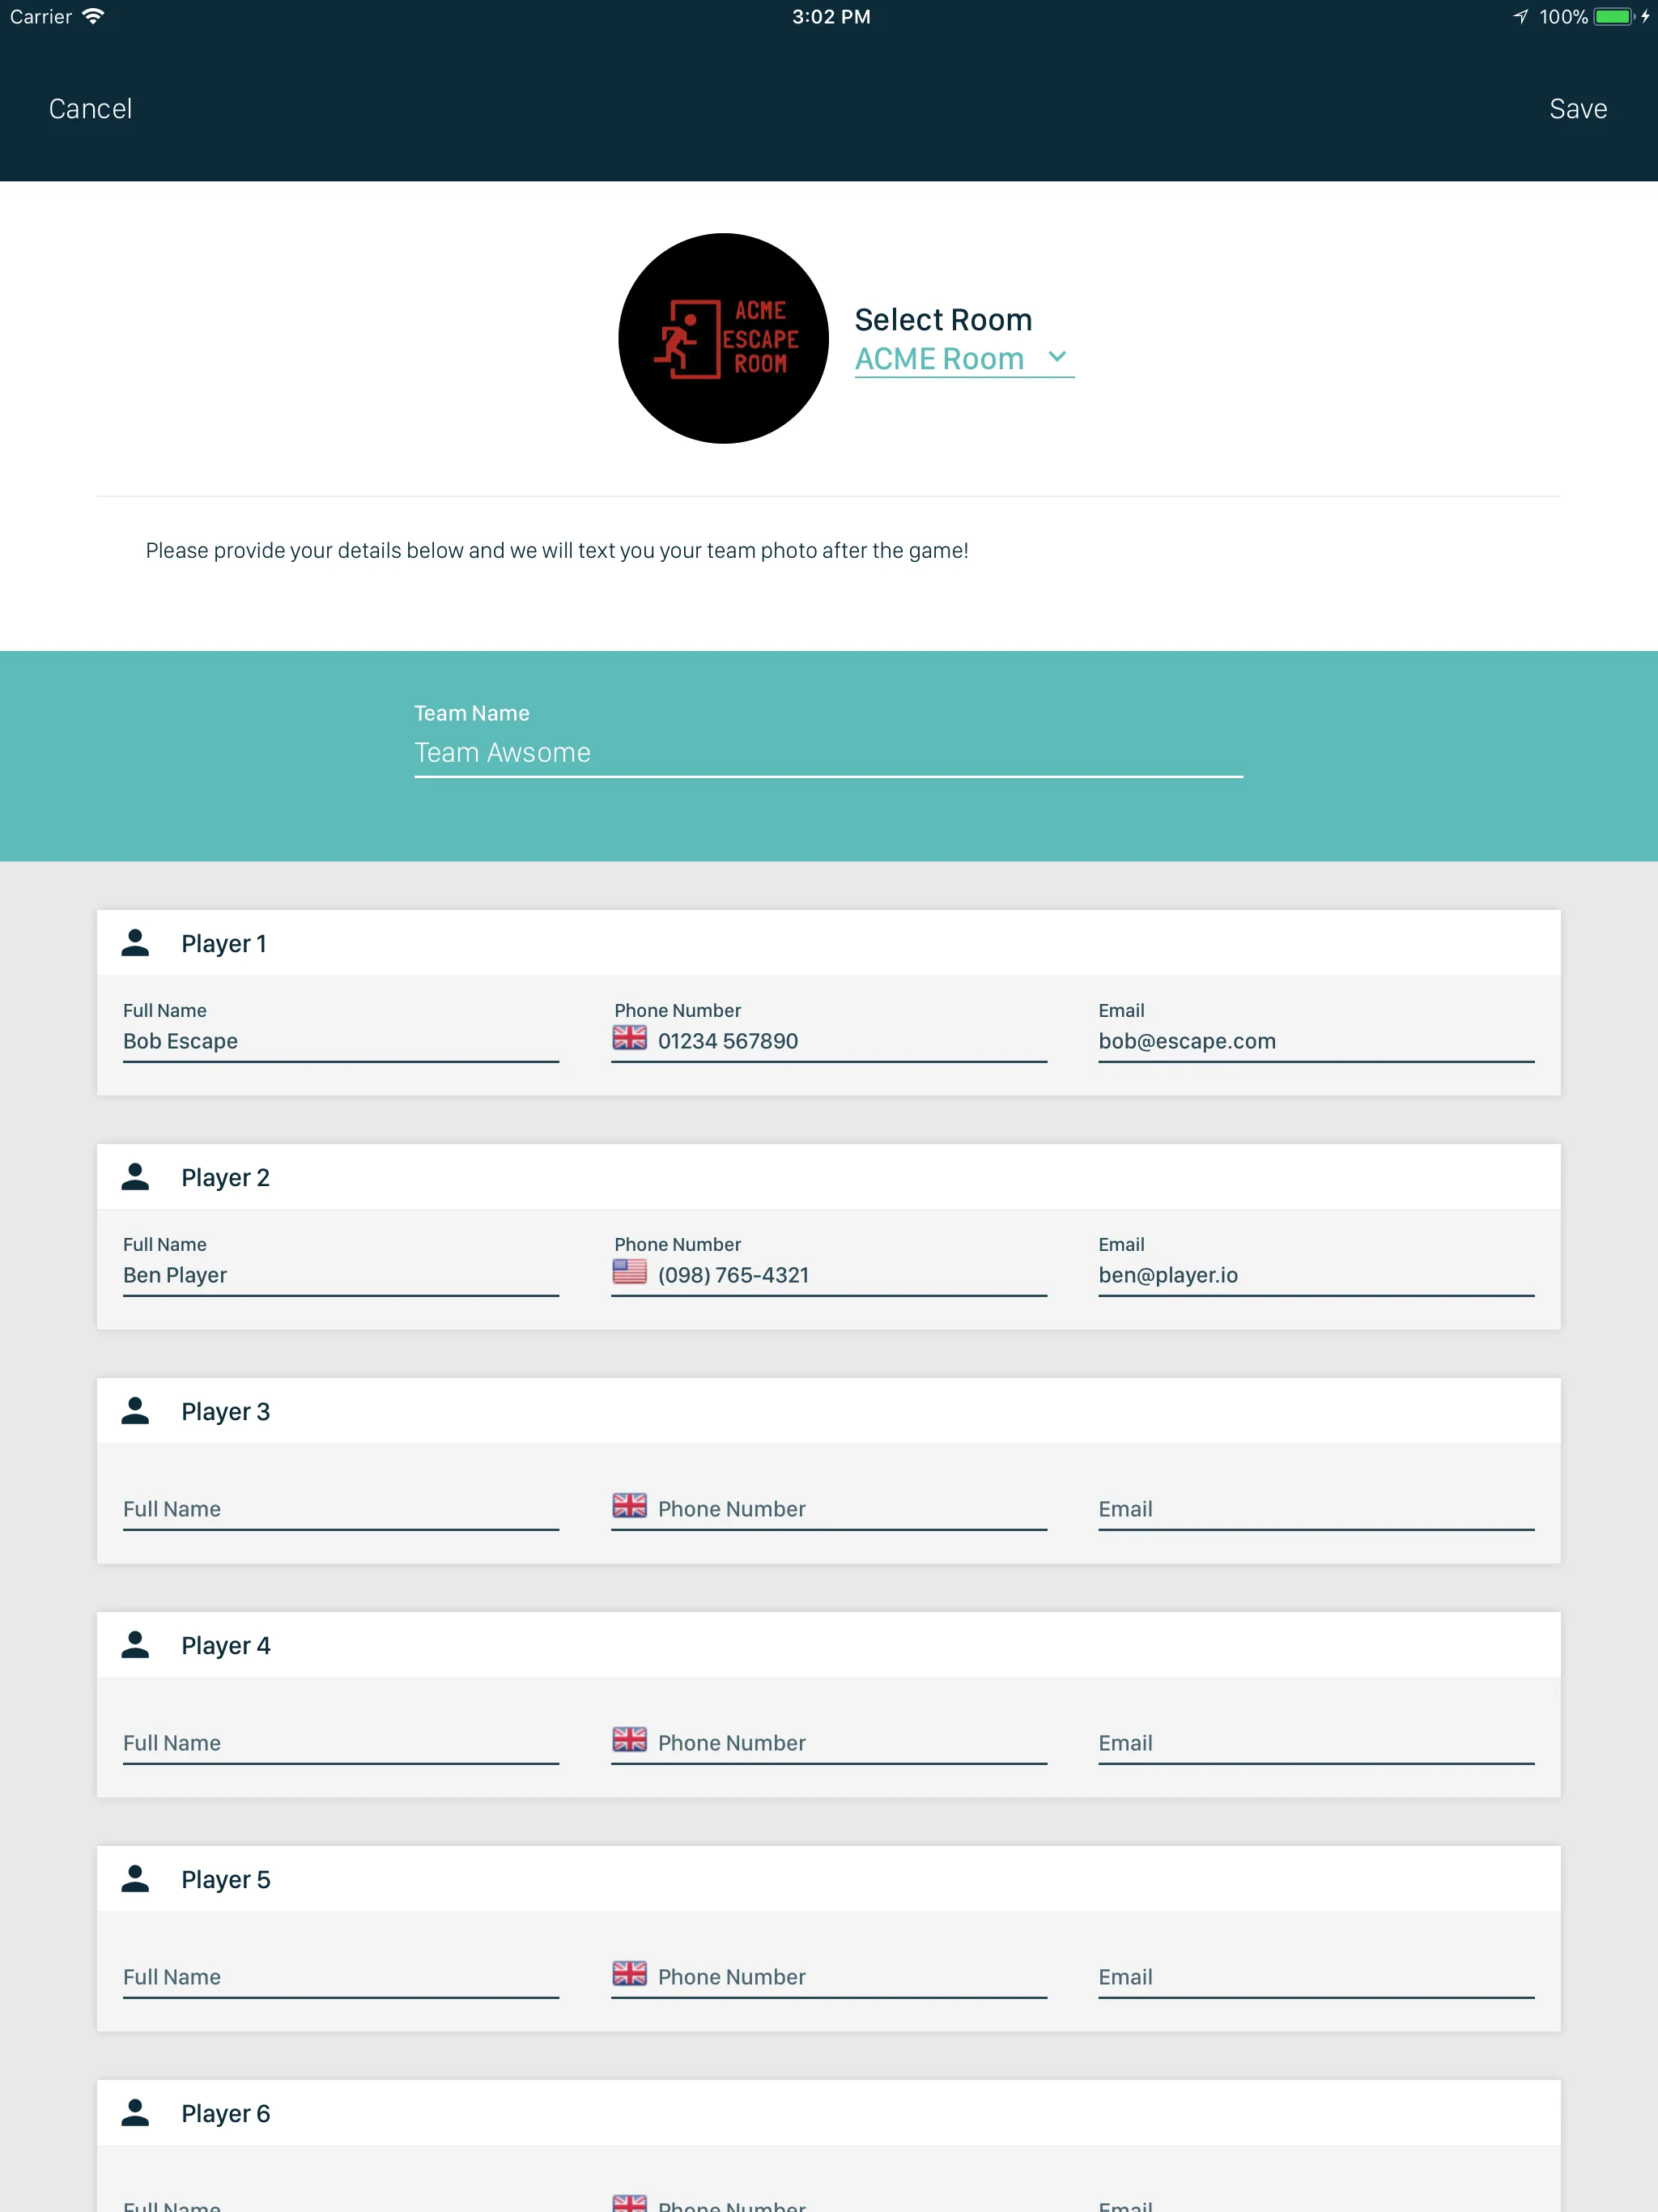
Task: Click Player 2 profile icon
Action: tap(136, 1177)
